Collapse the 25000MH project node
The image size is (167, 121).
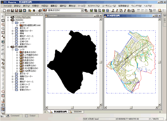(8, 20)
